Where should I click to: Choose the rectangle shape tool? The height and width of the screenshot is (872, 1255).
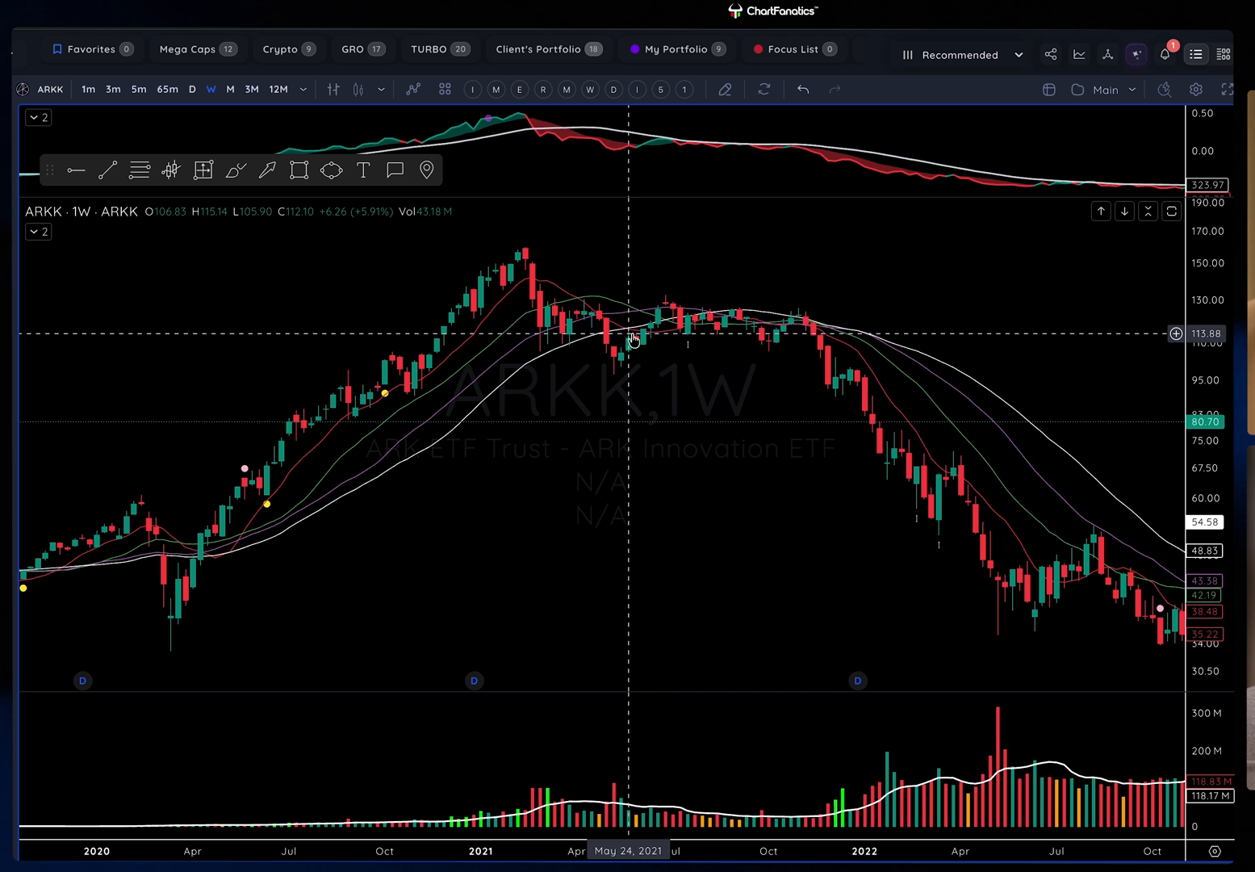point(299,170)
